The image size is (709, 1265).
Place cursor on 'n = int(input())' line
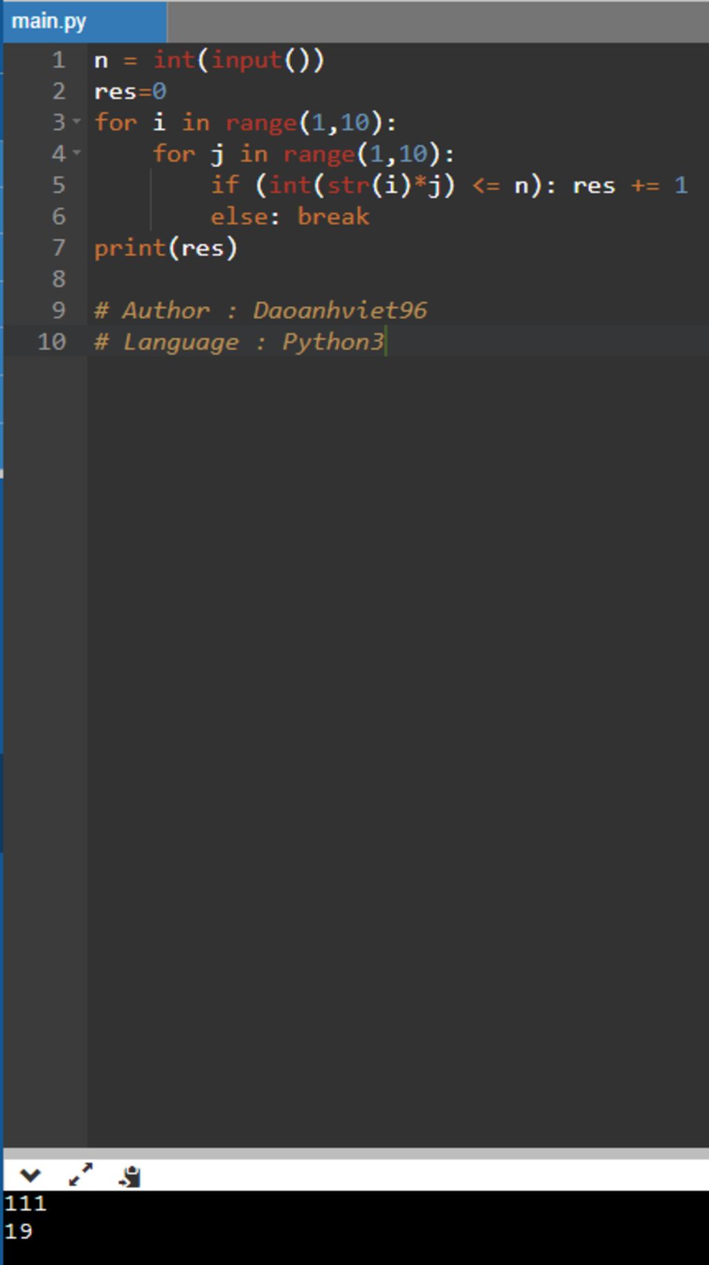(209, 60)
